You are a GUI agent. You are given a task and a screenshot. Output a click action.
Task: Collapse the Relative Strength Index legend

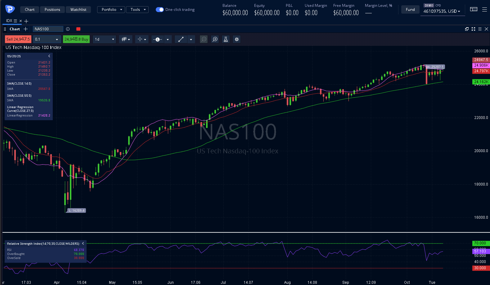pos(83,243)
